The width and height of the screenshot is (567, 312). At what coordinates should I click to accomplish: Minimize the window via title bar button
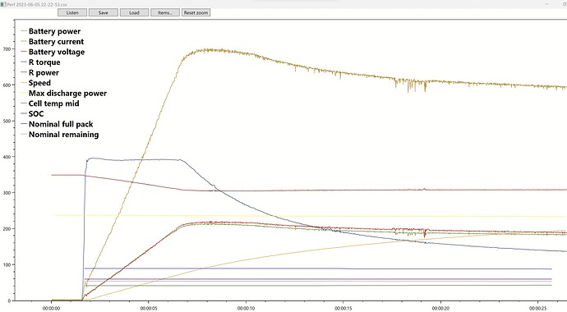[548, 4]
